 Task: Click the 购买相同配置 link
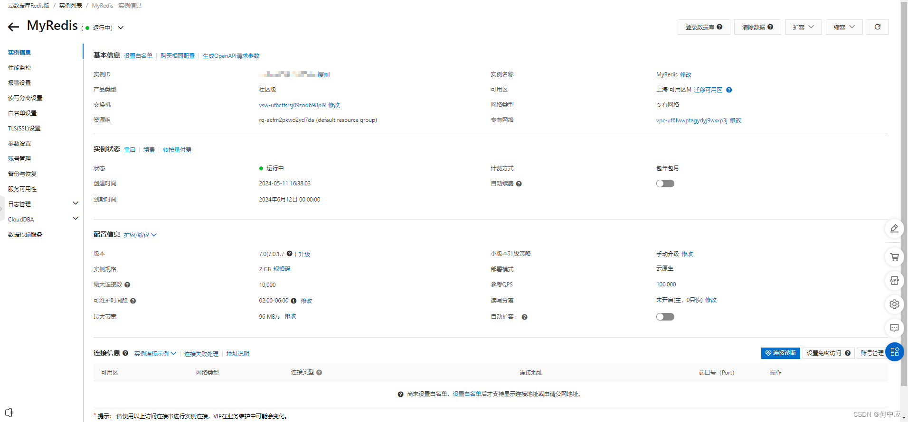point(178,56)
